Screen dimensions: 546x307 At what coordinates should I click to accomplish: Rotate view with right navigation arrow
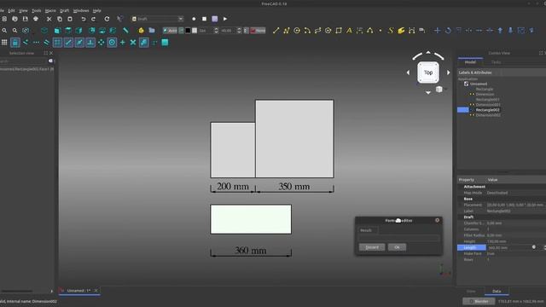click(x=449, y=72)
